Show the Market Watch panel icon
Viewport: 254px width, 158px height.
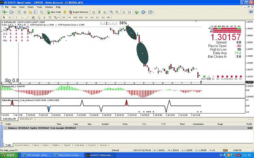(x=19, y=12)
